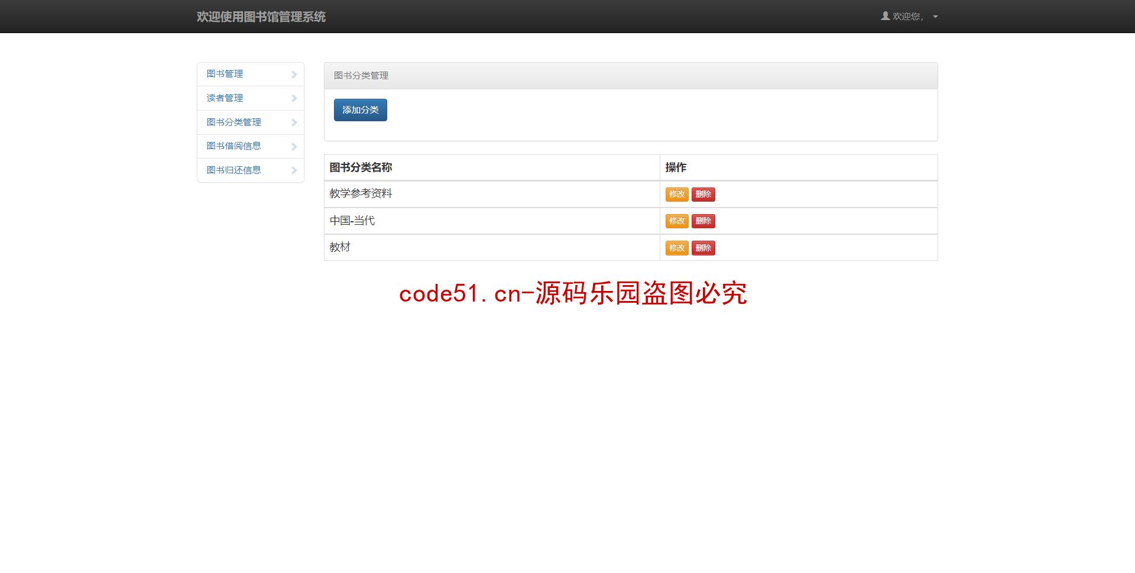
Task: Select the 中国-当代 category cell
Action: [x=492, y=221]
